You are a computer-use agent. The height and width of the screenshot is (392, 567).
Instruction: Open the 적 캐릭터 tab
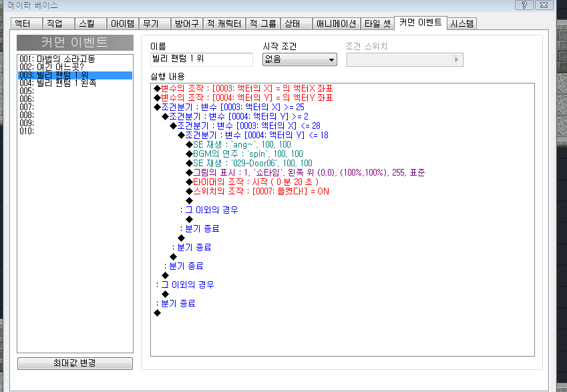(224, 24)
